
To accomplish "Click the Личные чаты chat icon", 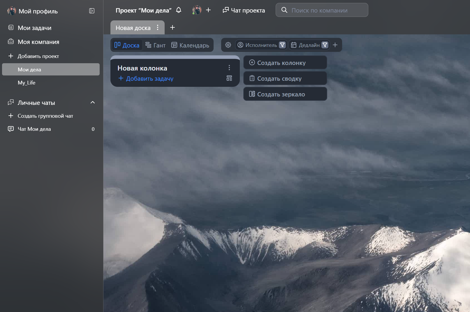I will (x=11, y=102).
